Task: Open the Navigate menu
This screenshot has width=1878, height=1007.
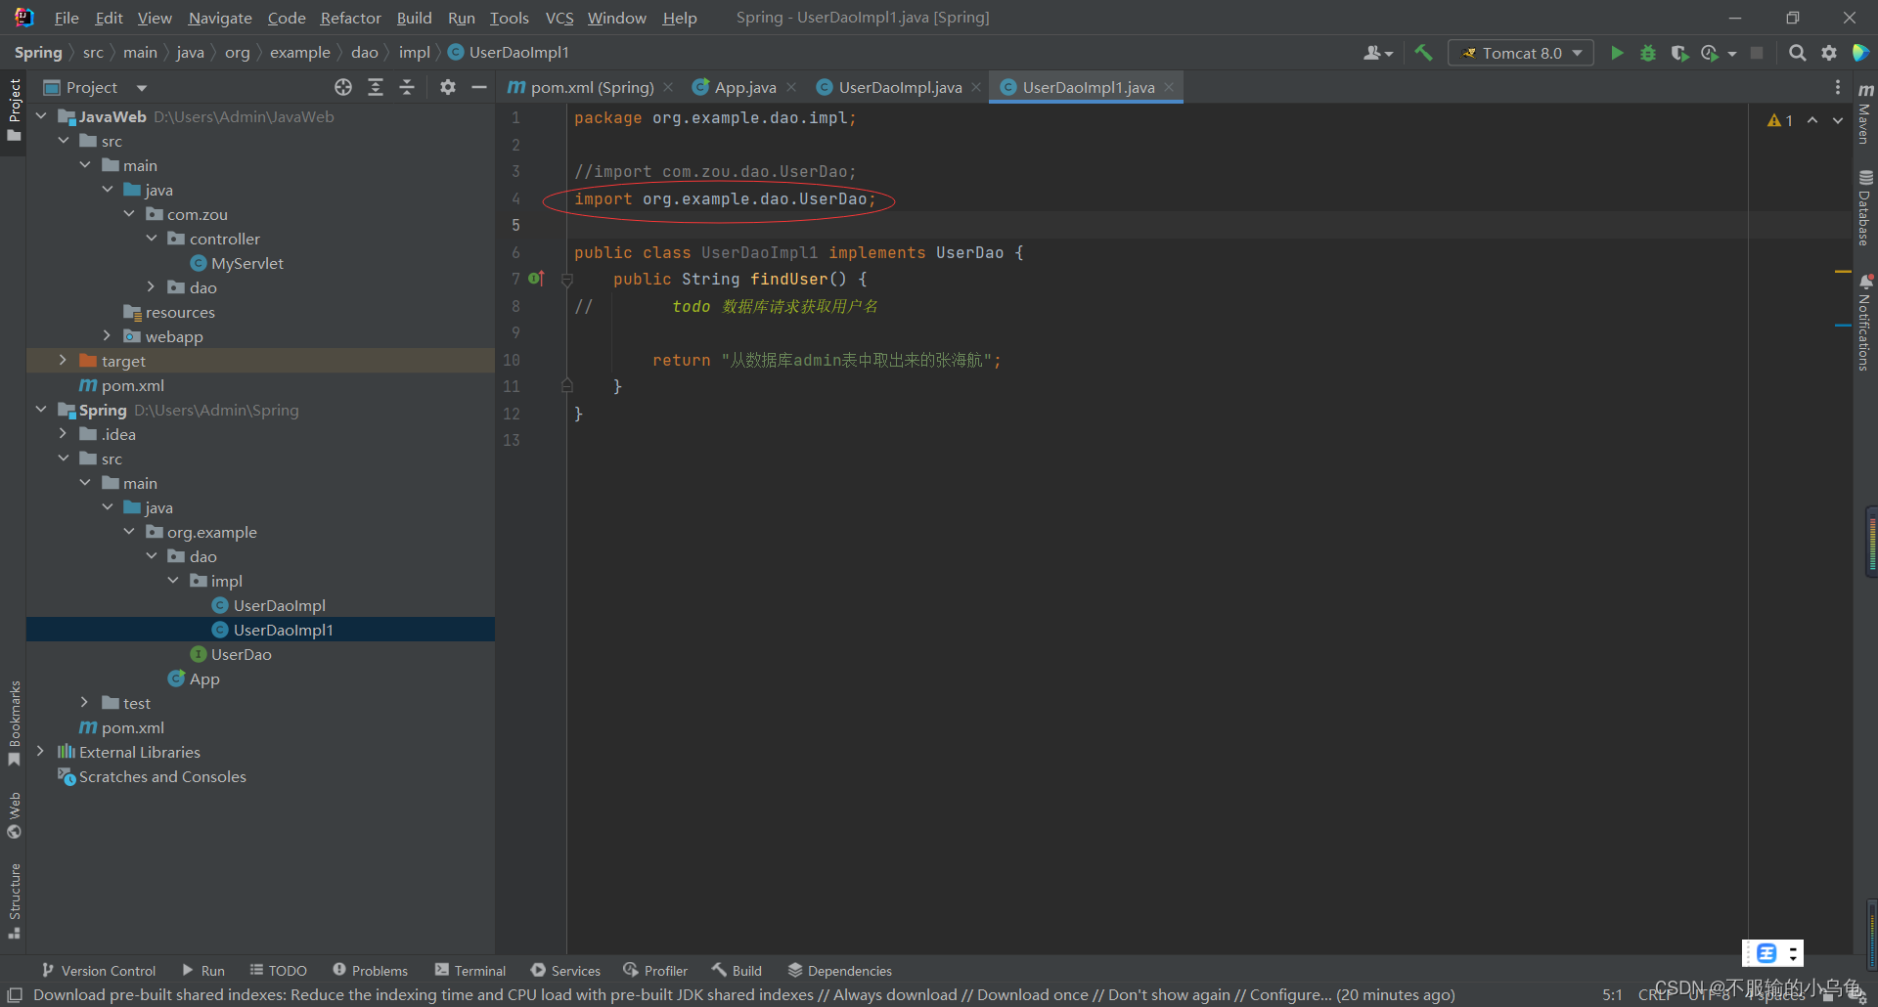Action: pyautogui.click(x=220, y=18)
